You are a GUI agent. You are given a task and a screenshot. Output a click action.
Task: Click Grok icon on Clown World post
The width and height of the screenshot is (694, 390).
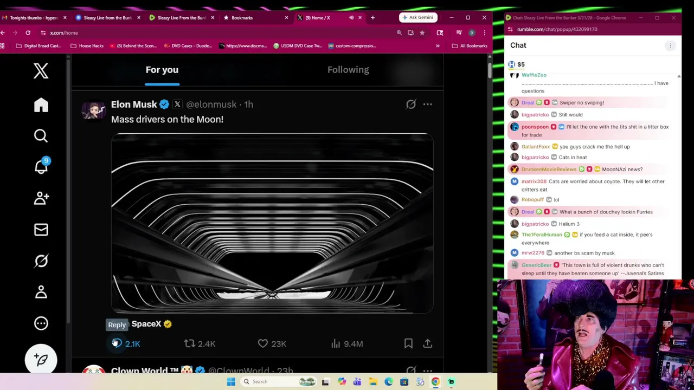click(x=411, y=370)
